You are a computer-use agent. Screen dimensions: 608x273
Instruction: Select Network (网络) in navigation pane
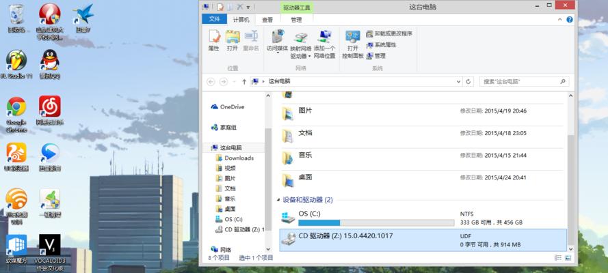pyautogui.click(x=221, y=249)
